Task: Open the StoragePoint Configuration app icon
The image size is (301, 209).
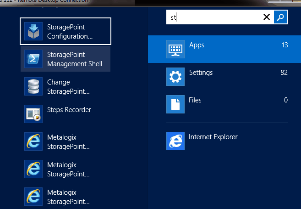Action: tap(33, 32)
